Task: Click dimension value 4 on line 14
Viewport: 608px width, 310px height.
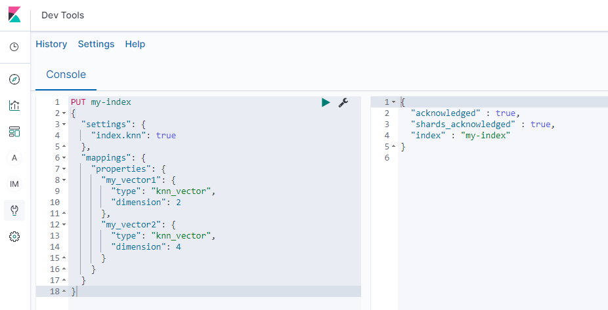Action: click(179, 247)
